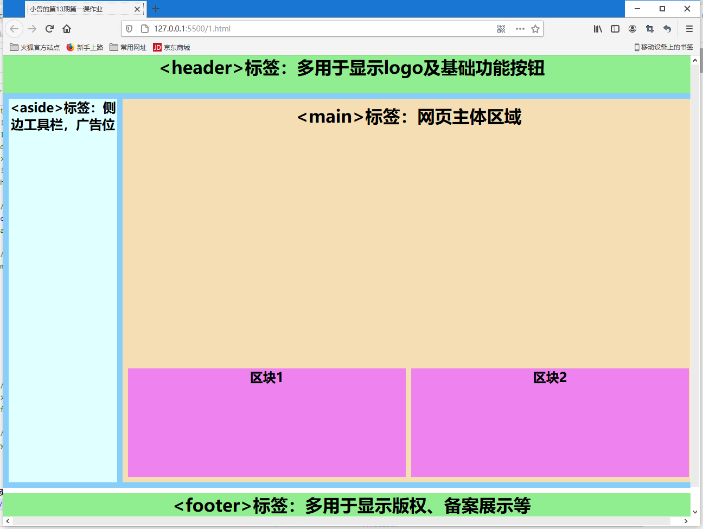Open 火狐官方站点 bookmark folder

35,47
